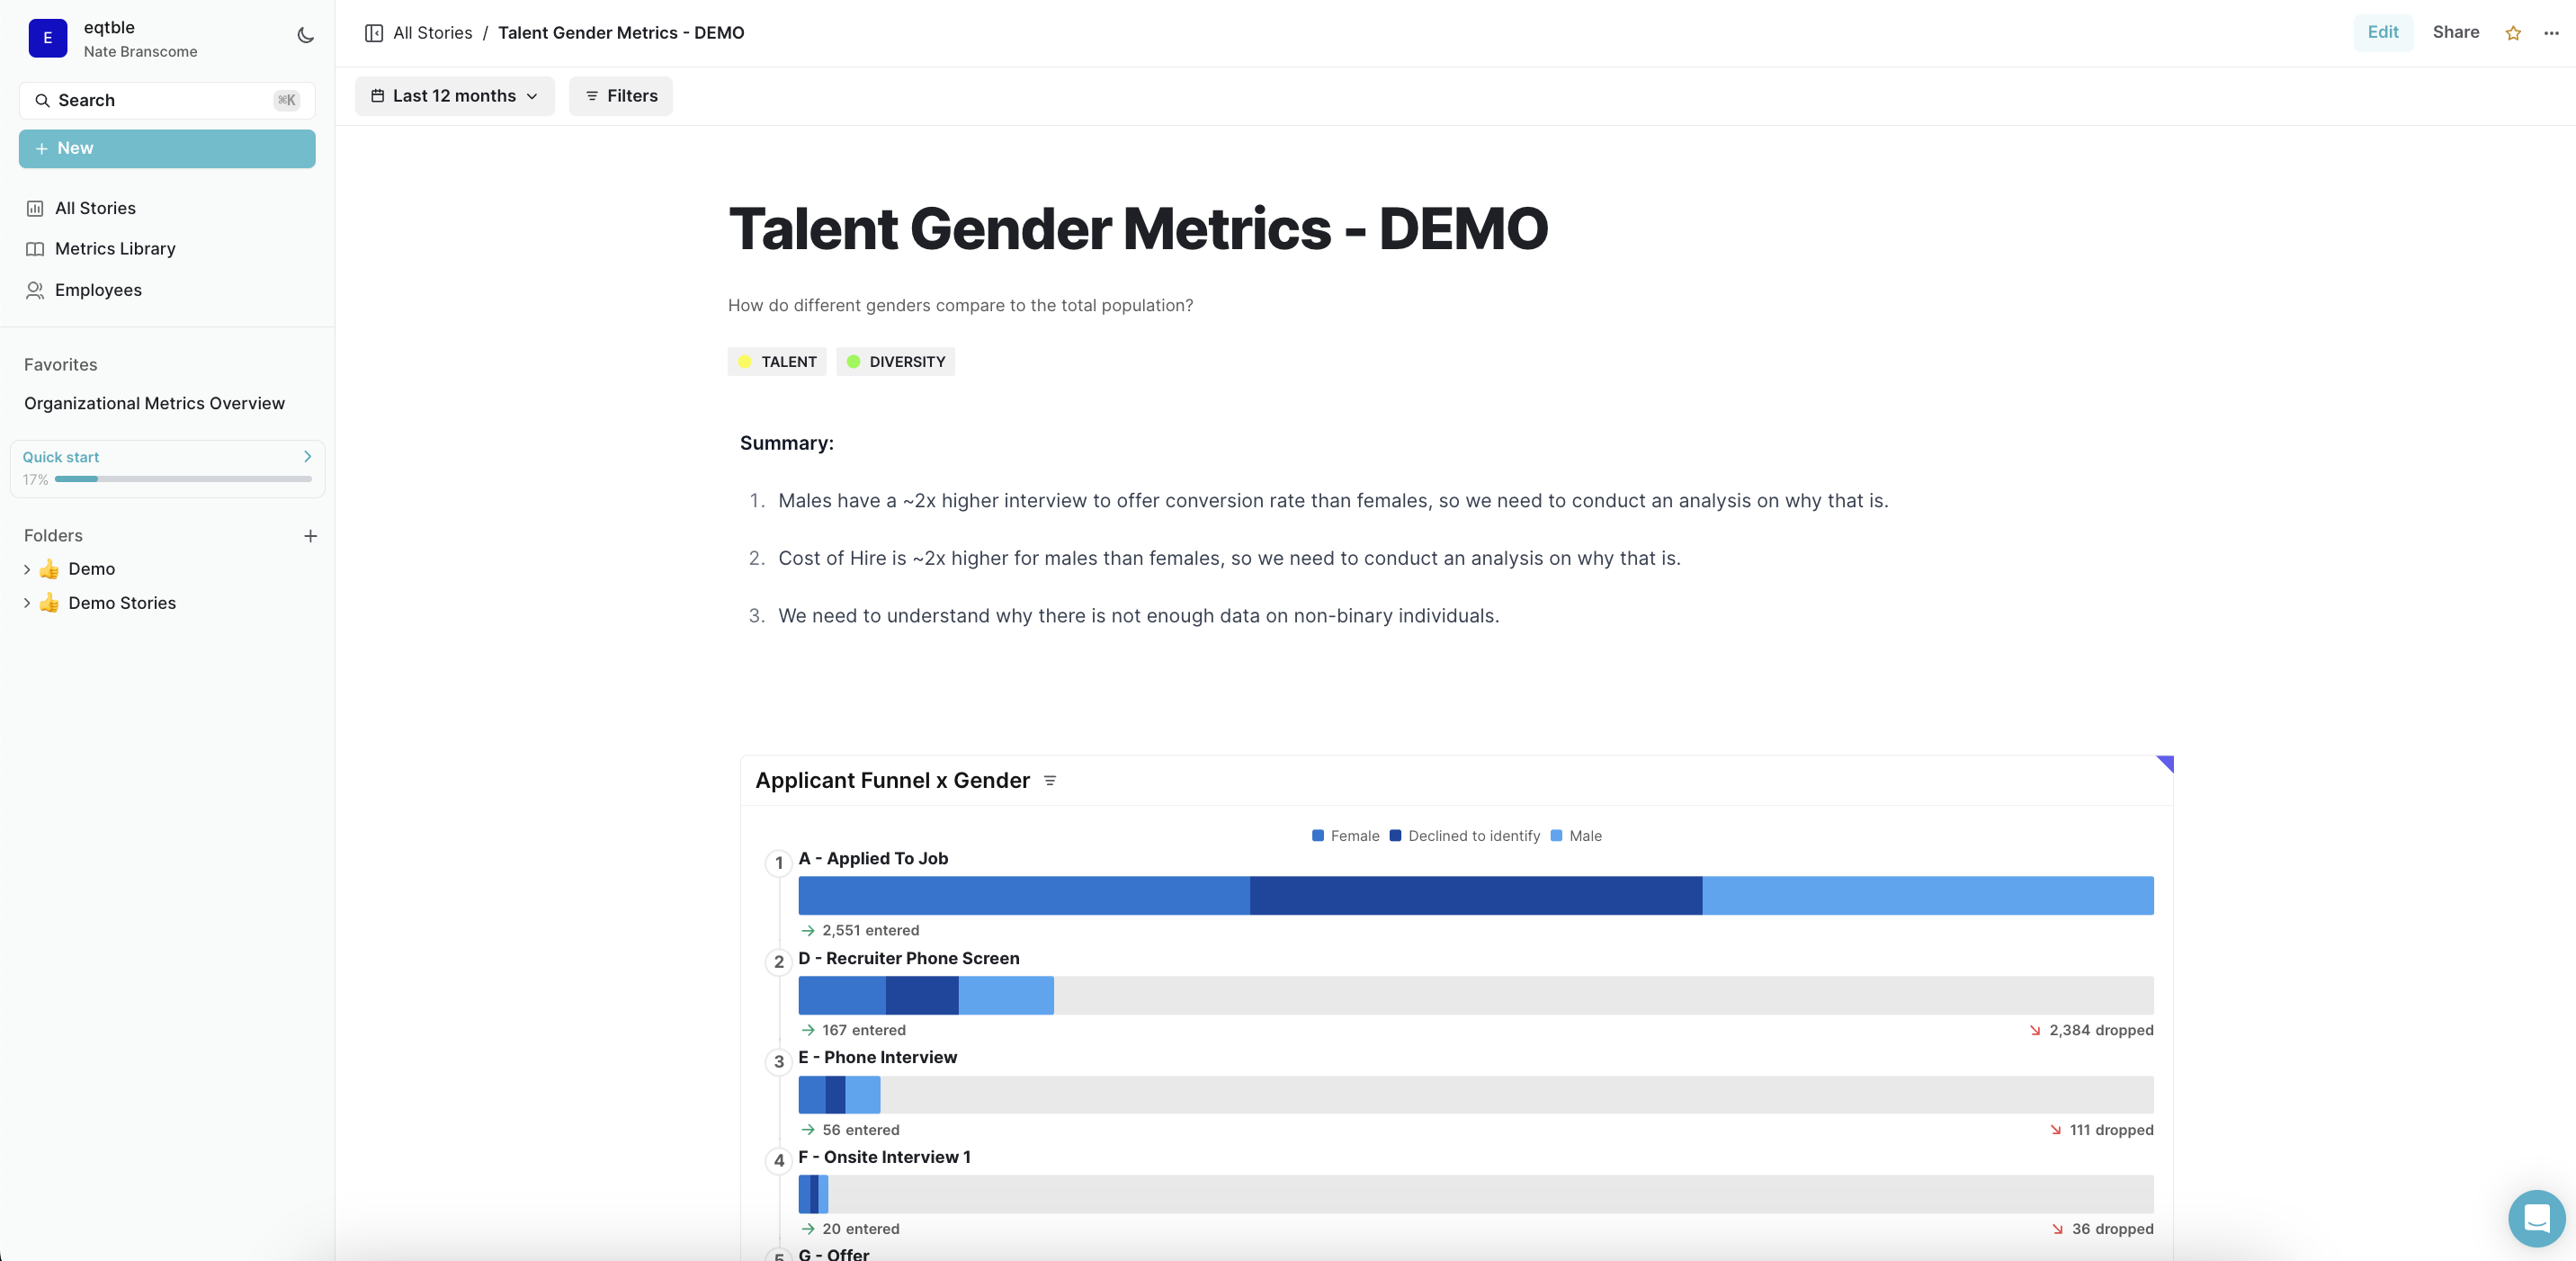Expand the Demo folder
Screen dimensions: 2576x1261
click(27, 569)
